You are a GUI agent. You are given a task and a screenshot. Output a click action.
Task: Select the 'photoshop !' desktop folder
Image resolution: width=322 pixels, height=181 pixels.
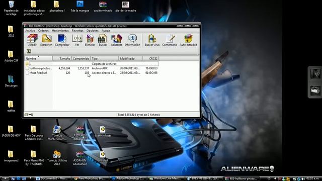tap(57, 7)
